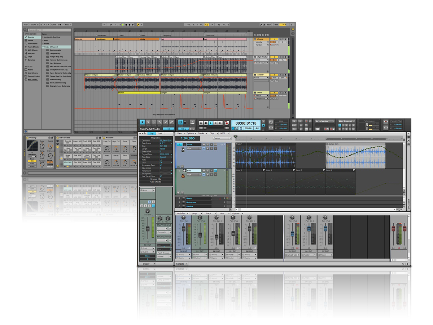The height and width of the screenshot is (325, 433).
Task: Enable the Automation Read checkbox
Action: (161, 165)
